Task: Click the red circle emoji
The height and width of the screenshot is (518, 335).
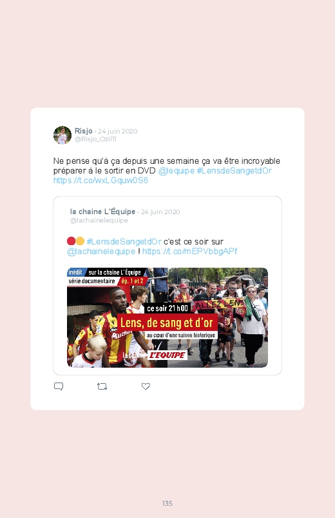Action: click(x=71, y=241)
